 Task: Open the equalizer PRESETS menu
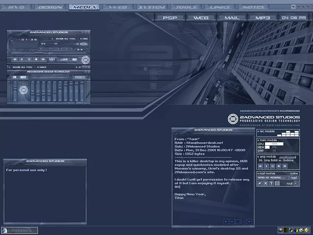tap(79, 77)
